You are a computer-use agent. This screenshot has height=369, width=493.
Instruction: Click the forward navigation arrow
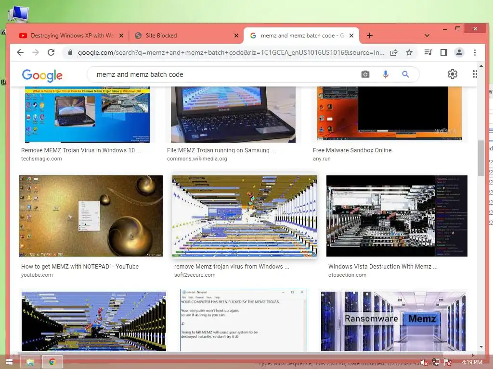click(x=36, y=52)
